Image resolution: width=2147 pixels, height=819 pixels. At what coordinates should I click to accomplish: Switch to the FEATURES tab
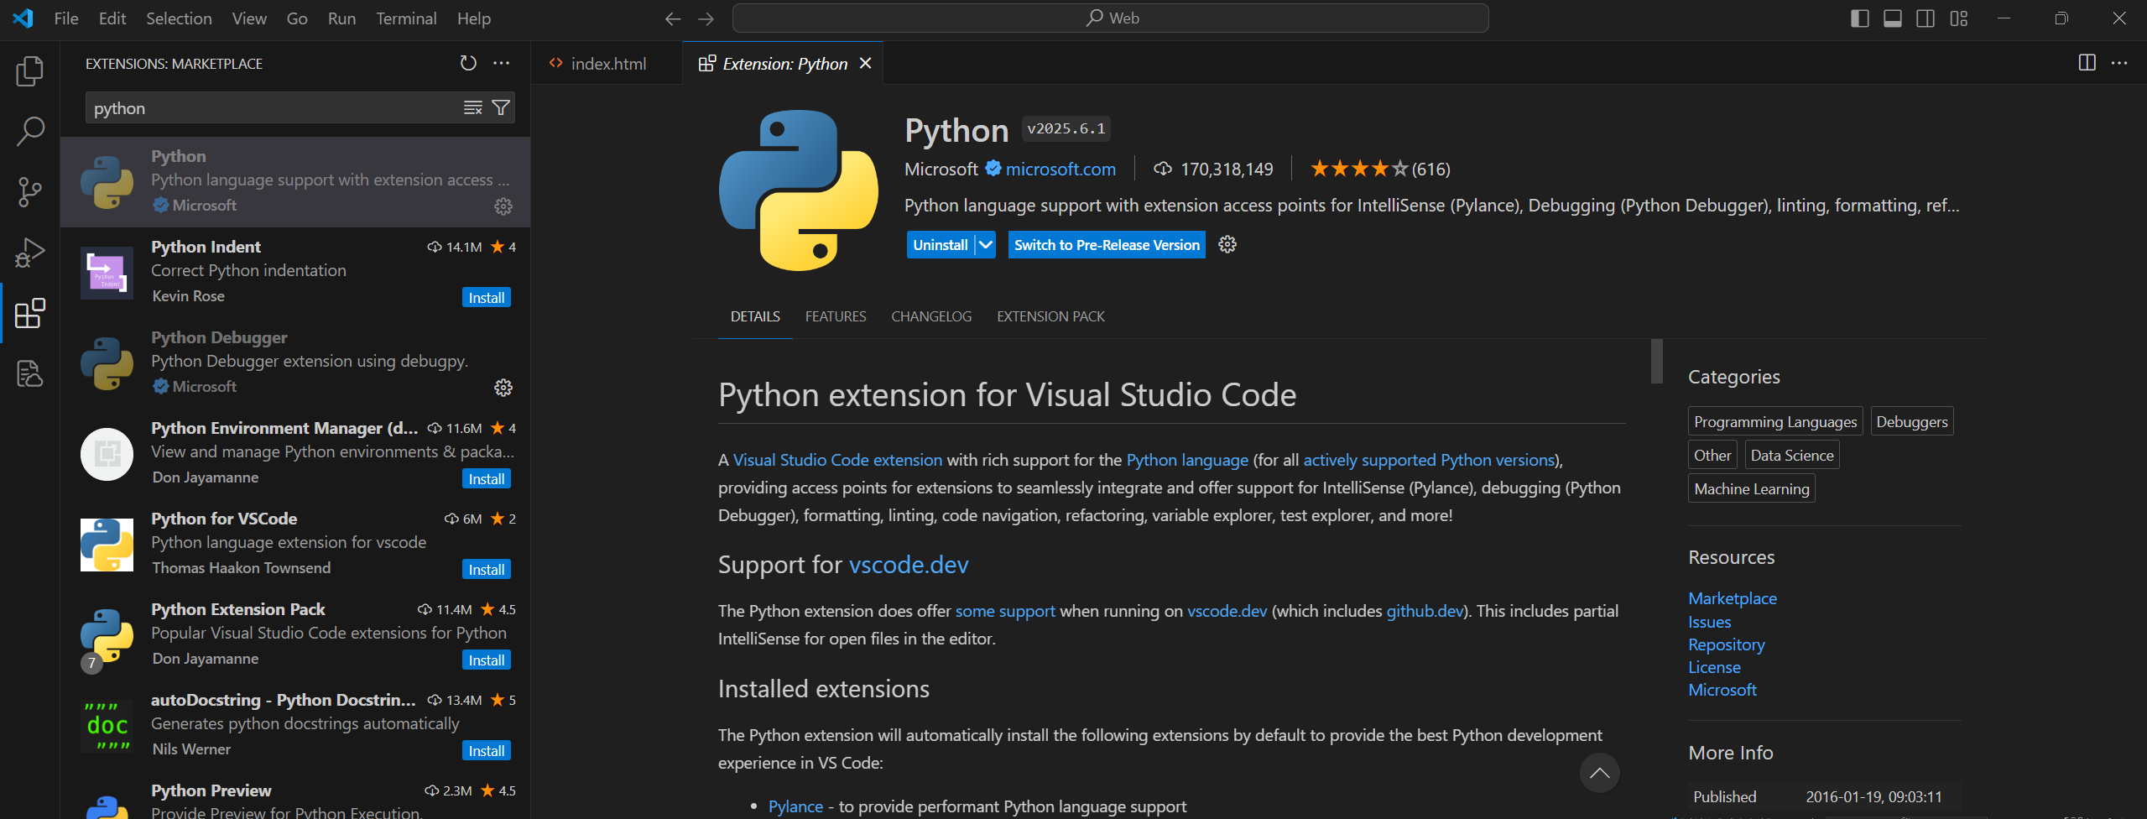pos(835,316)
